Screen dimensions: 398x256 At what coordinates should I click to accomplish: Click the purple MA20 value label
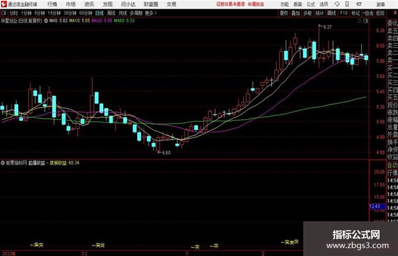[x=102, y=21]
